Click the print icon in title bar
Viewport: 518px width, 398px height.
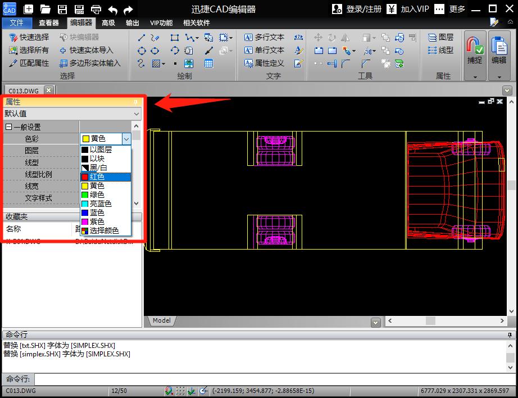[x=96, y=9]
